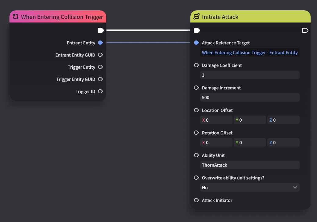Click the Trigger Entity output pin
Viewport: 317px width, 222px height.
tap(100, 67)
